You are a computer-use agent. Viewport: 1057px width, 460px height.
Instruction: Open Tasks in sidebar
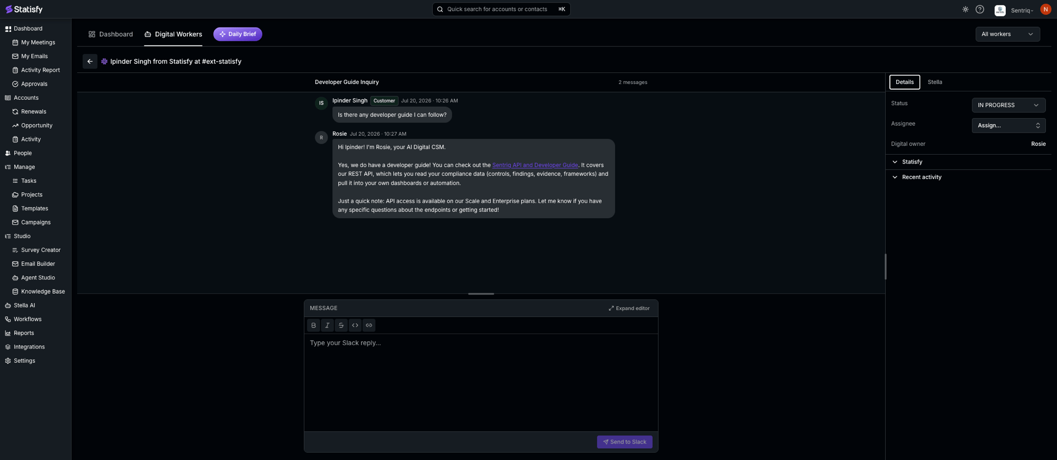(x=29, y=181)
